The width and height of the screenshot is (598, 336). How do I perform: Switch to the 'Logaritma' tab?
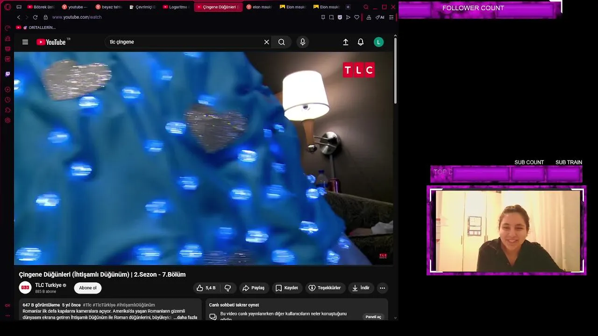pyautogui.click(x=177, y=7)
